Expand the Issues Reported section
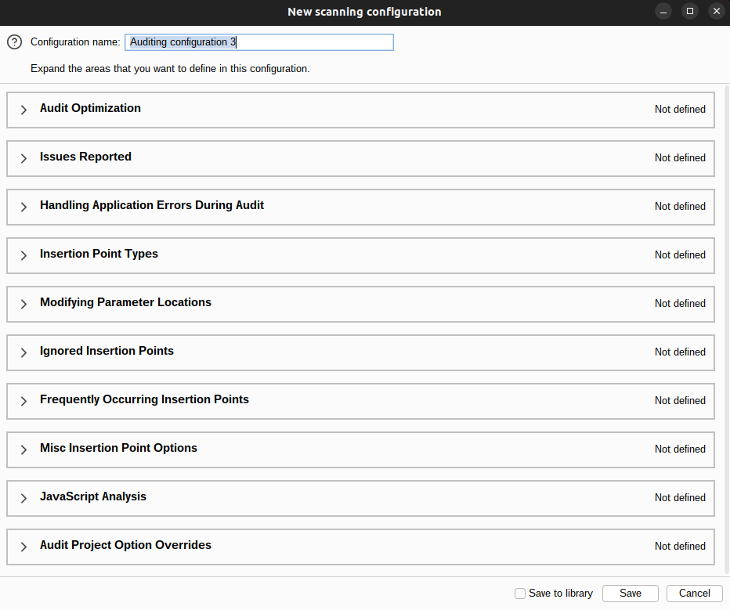The width and height of the screenshot is (730, 610). coord(23,157)
